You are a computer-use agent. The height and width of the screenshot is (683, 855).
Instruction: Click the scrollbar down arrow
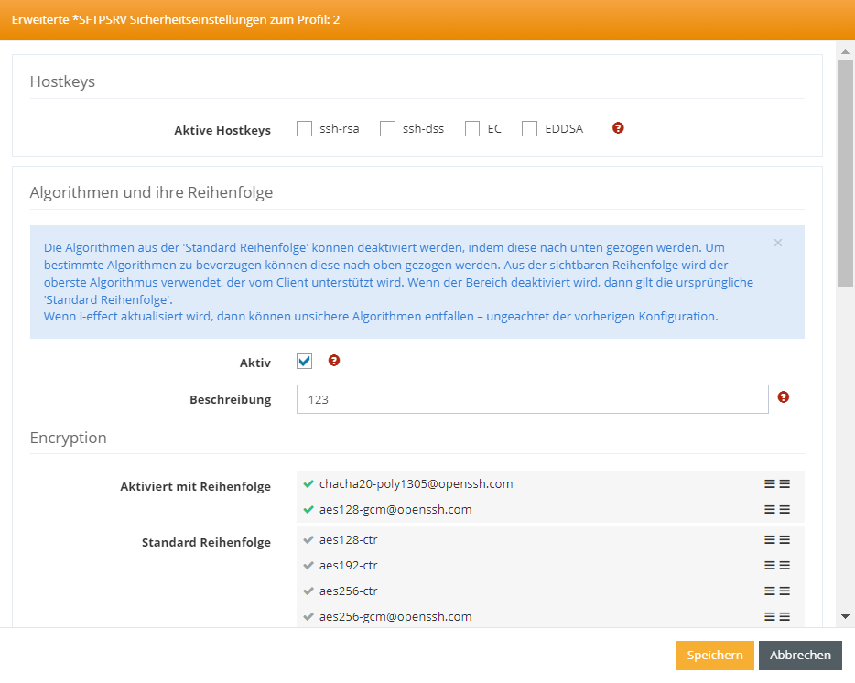pyautogui.click(x=846, y=617)
